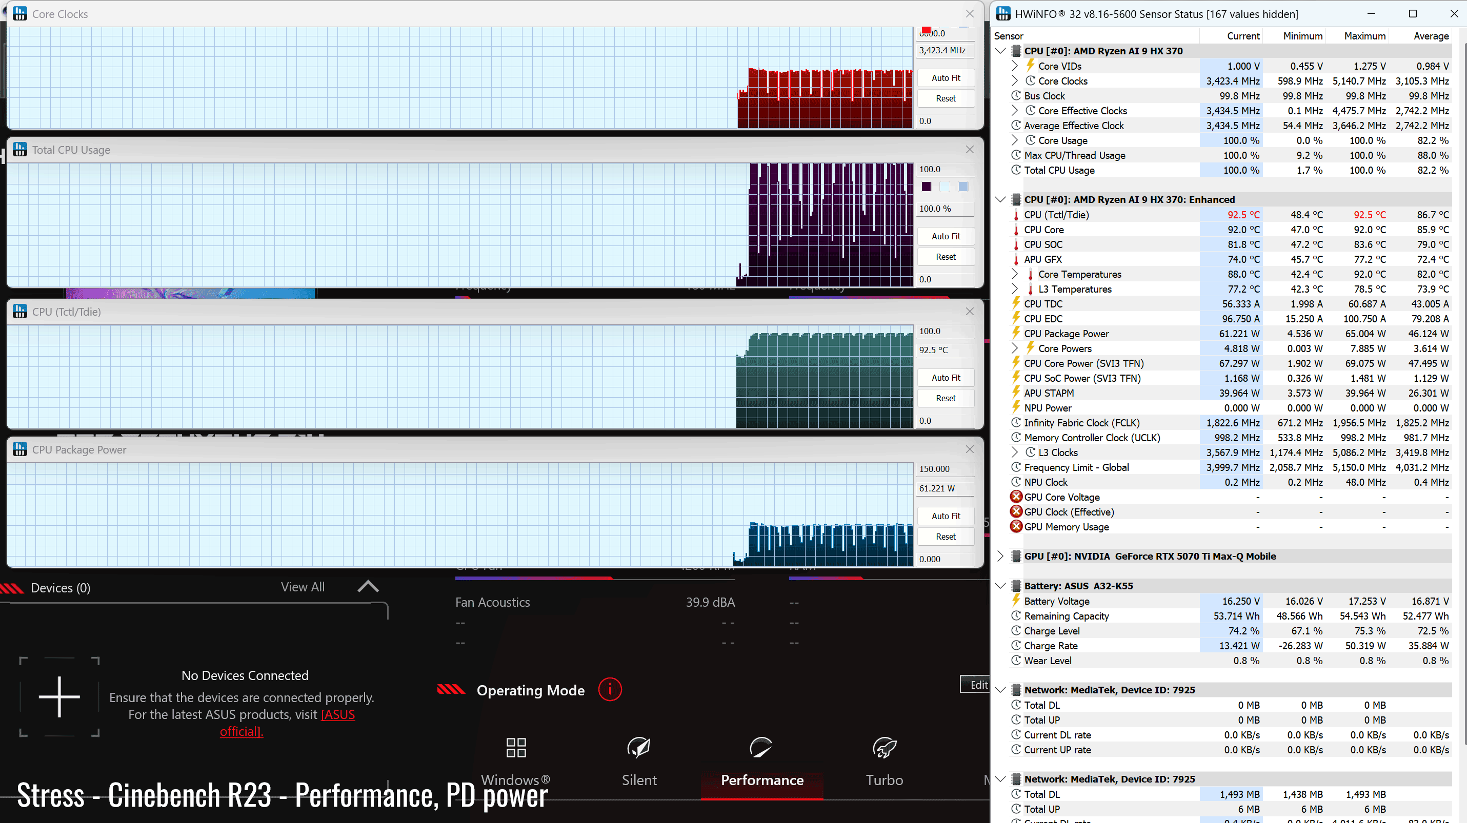Click the GPU Clock (Effective) error icon

(1016, 511)
